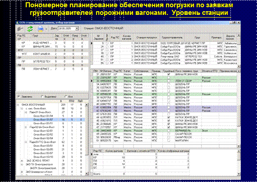Collapse the ОМСК-ВОСТОЧНЫЙ tree root
The image size is (257, 182).
pyautogui.click(x=18, y=105)
